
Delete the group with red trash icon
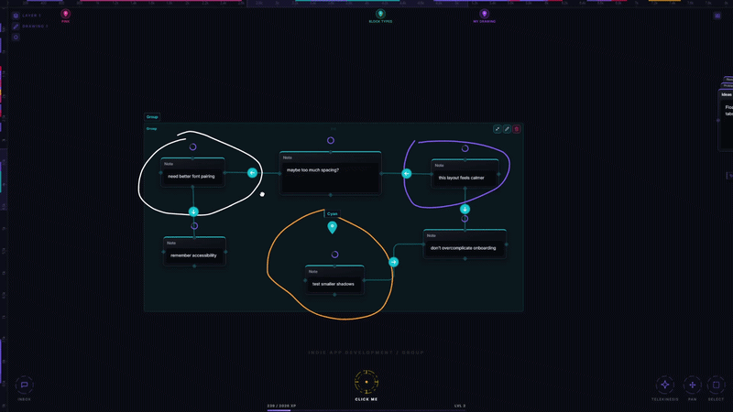click(517, 129)
